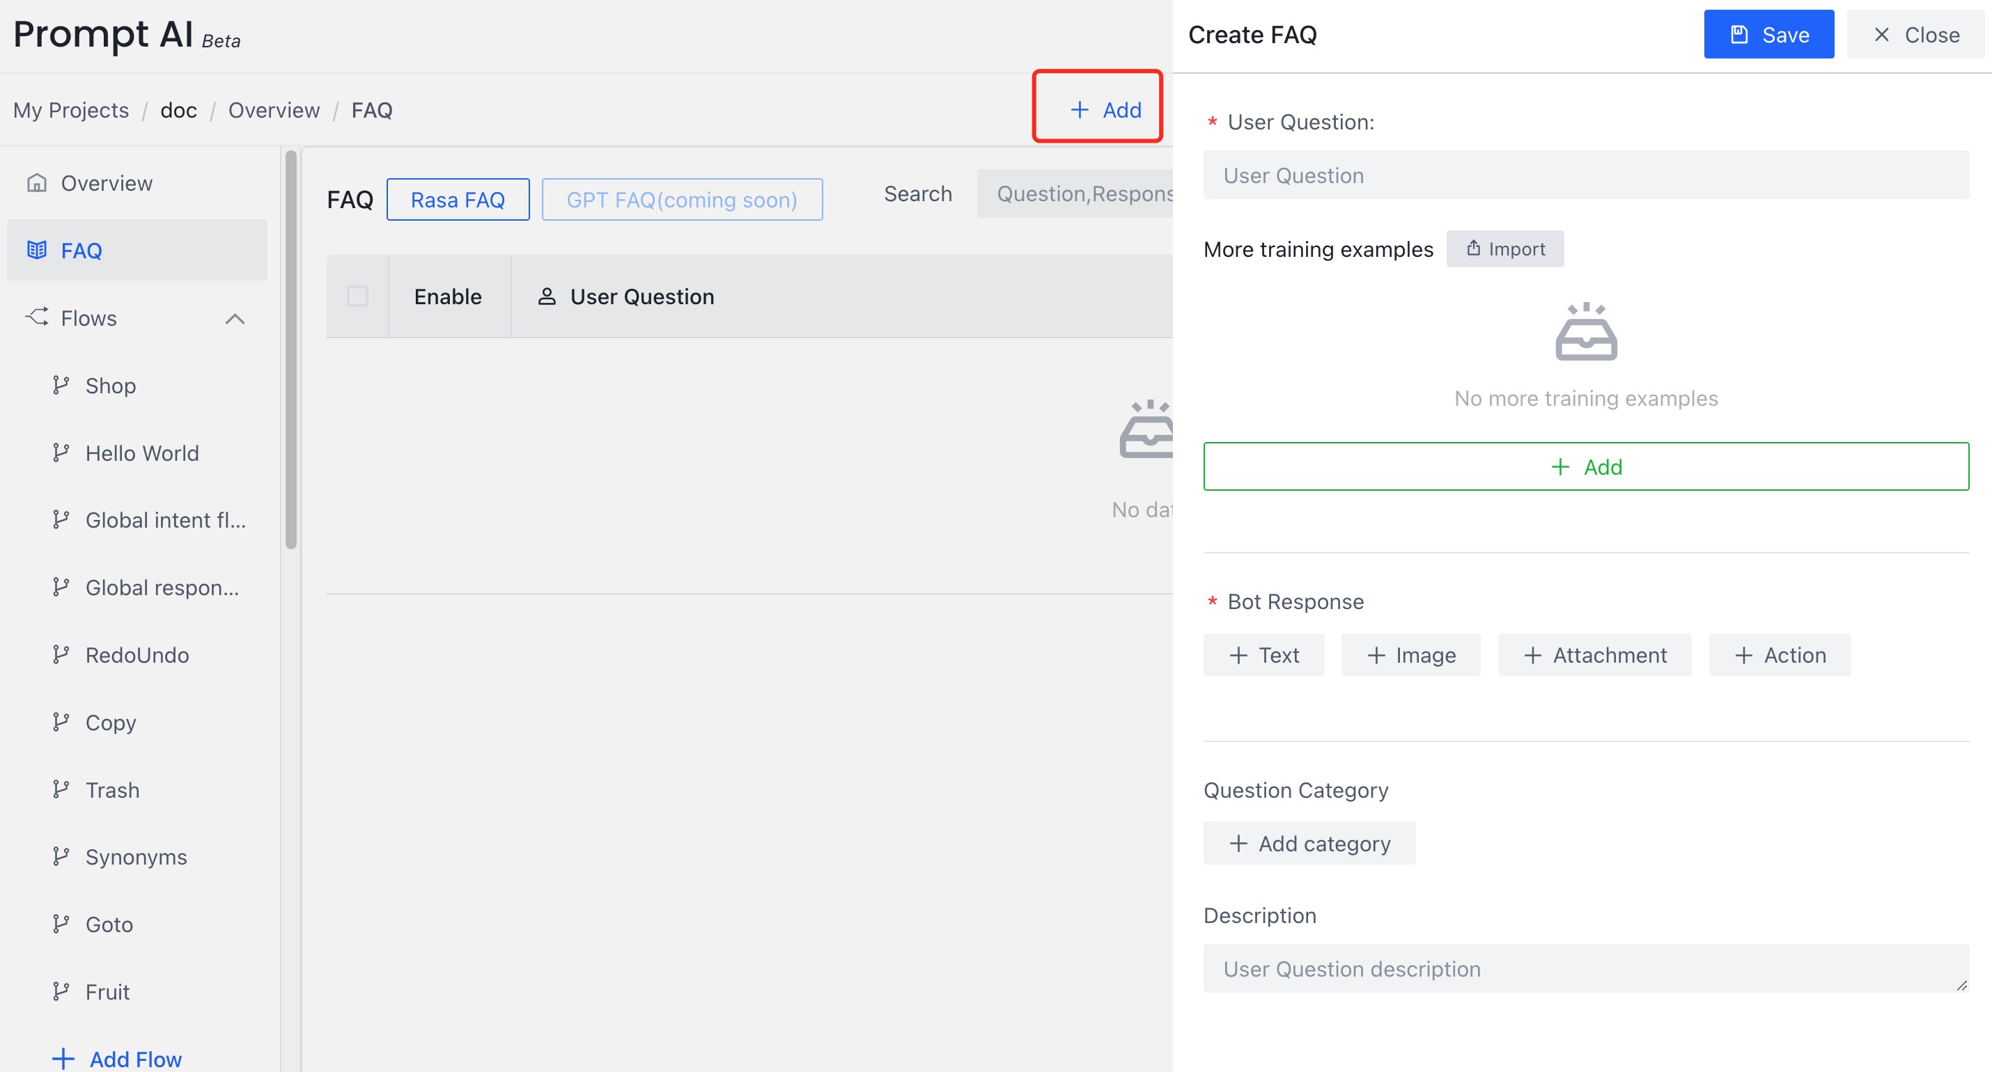Expand the Question Category section
Image resolution: width=1992 pixels, height=1072 pixels.
1308,844
